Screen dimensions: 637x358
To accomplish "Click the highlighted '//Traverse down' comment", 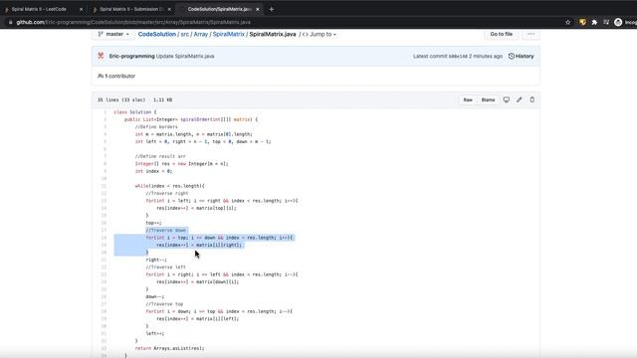I will pyautogui.click(x=166, y=230).
